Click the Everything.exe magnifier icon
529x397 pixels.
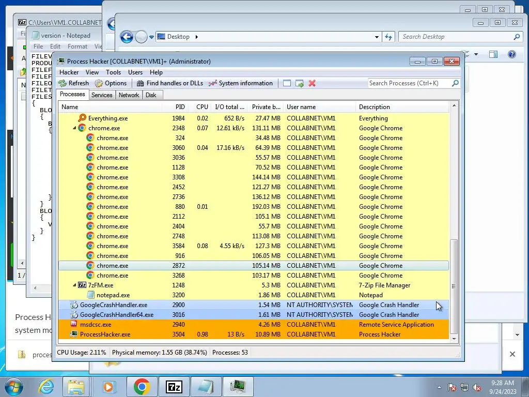point(82,118)
